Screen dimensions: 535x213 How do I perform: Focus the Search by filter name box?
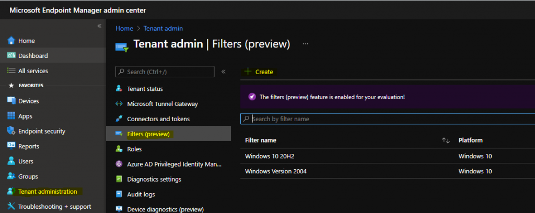pos(388,119)
